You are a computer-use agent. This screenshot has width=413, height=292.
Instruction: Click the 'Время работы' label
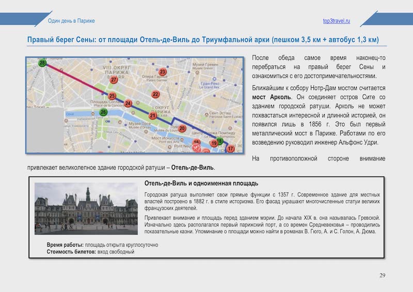click(x=65, y=245)
